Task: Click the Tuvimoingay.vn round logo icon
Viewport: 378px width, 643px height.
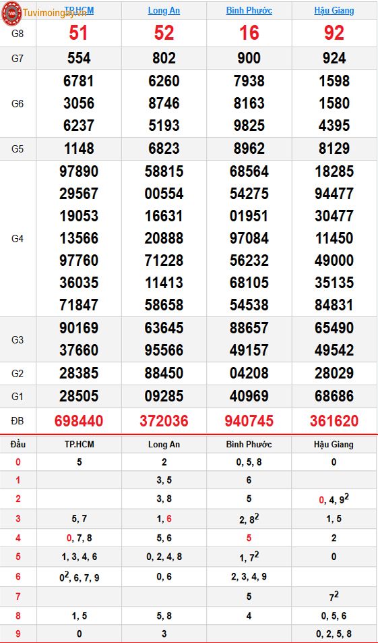Action: [11, 13]
